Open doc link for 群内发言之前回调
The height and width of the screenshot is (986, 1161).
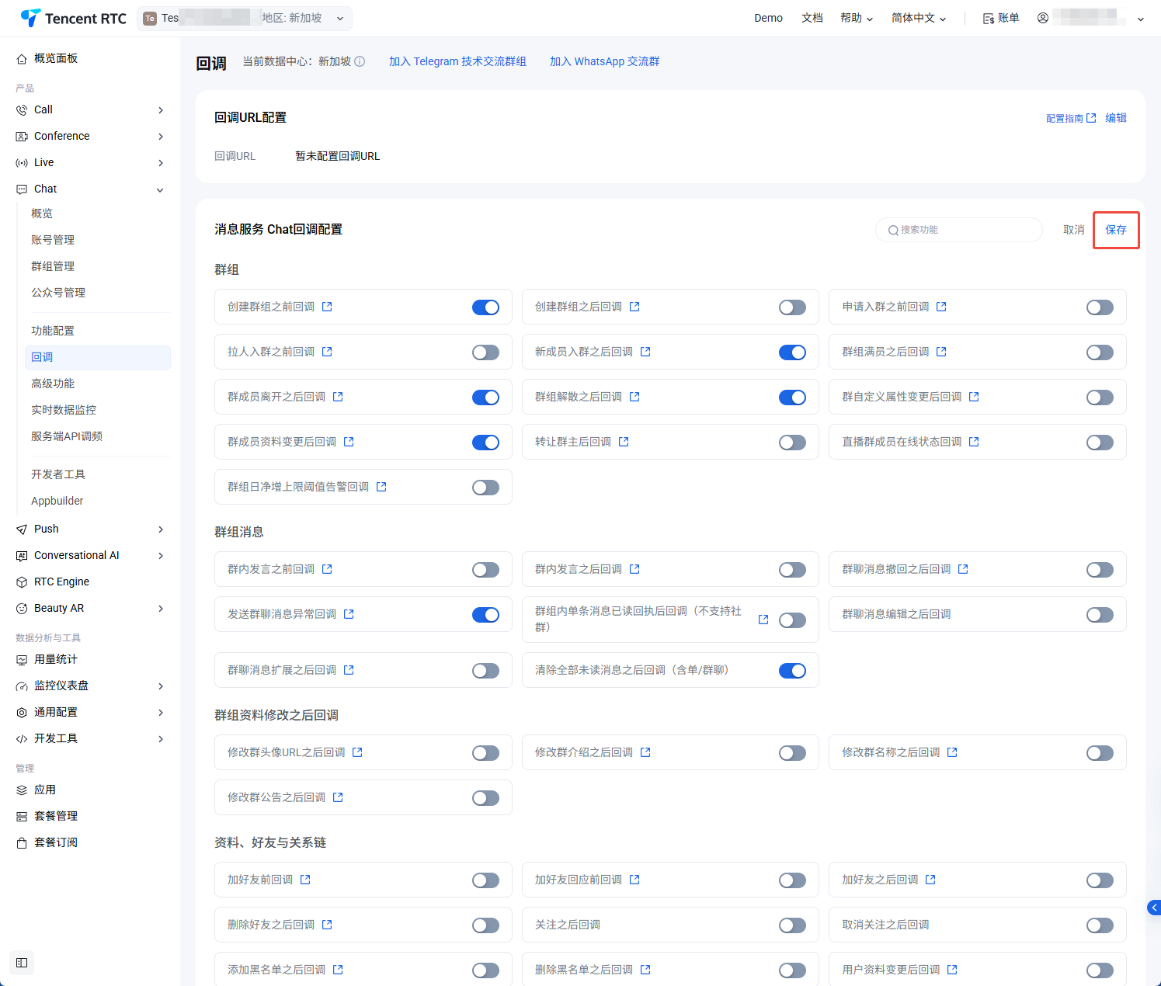(x=327, y=569)
